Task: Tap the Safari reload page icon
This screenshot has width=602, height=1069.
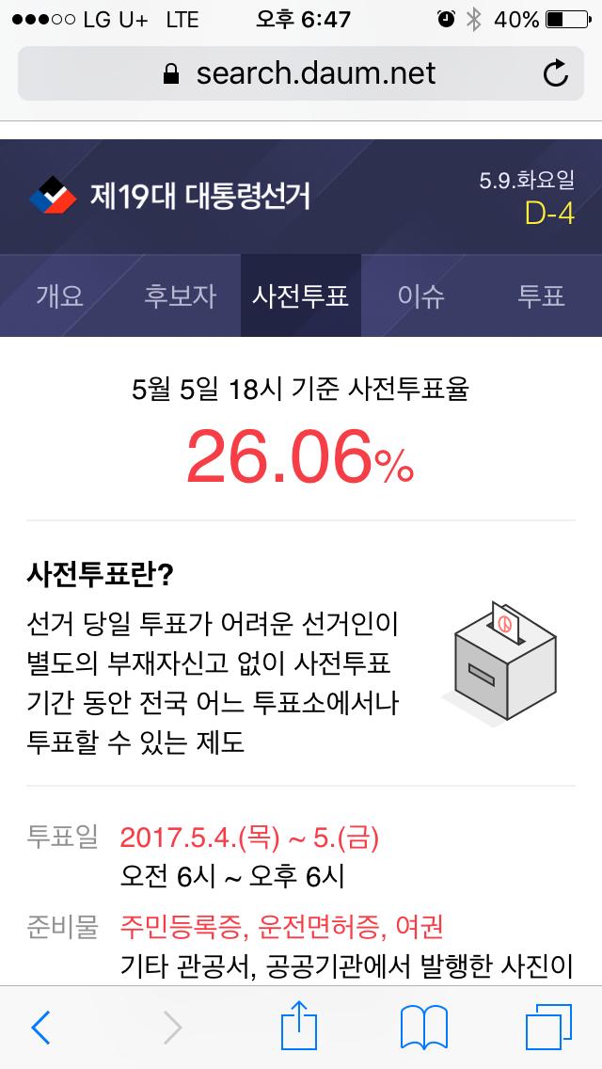Action: [556, 73]
